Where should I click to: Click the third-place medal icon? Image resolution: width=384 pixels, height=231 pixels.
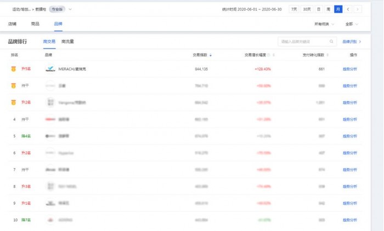14,102
